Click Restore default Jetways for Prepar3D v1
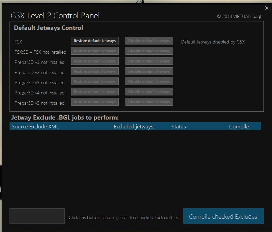 click(95, 61)
